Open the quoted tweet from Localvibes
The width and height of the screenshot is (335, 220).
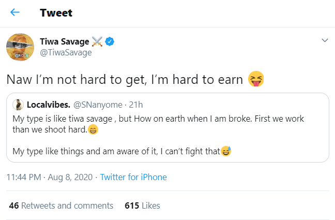coord(167,136)
